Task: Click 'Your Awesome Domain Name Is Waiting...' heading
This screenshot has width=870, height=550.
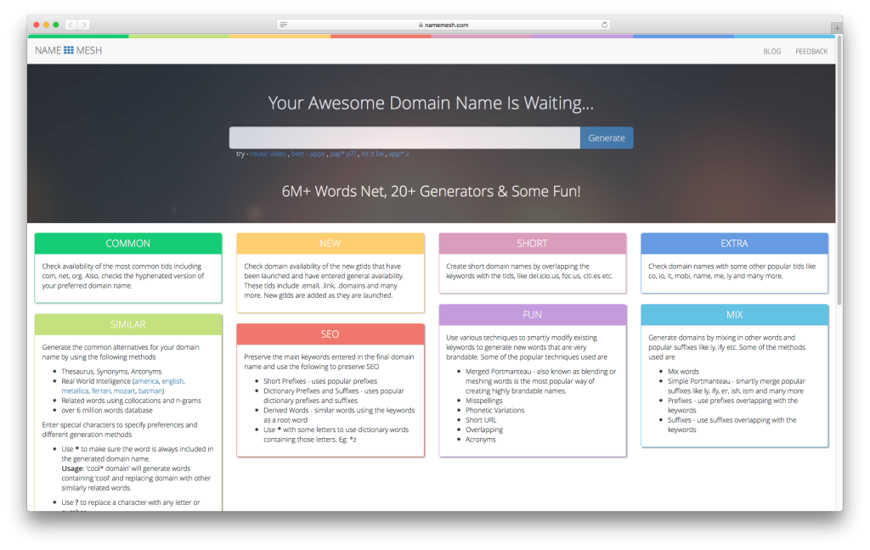Action: coord(431,103)
